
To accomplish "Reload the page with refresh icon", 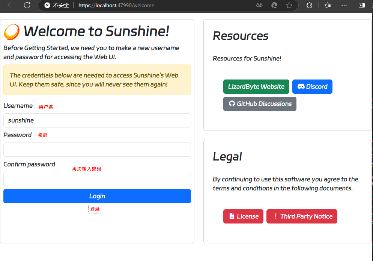I will pyautogui.click(x=27, y=5).
